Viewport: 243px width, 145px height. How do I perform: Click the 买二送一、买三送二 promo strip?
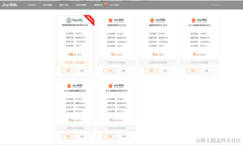75,62
